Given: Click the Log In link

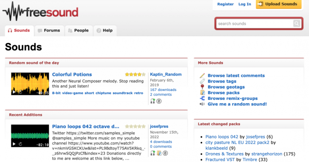Looking at the screenshot, I should pyautogui.click(x=245, y=4).
